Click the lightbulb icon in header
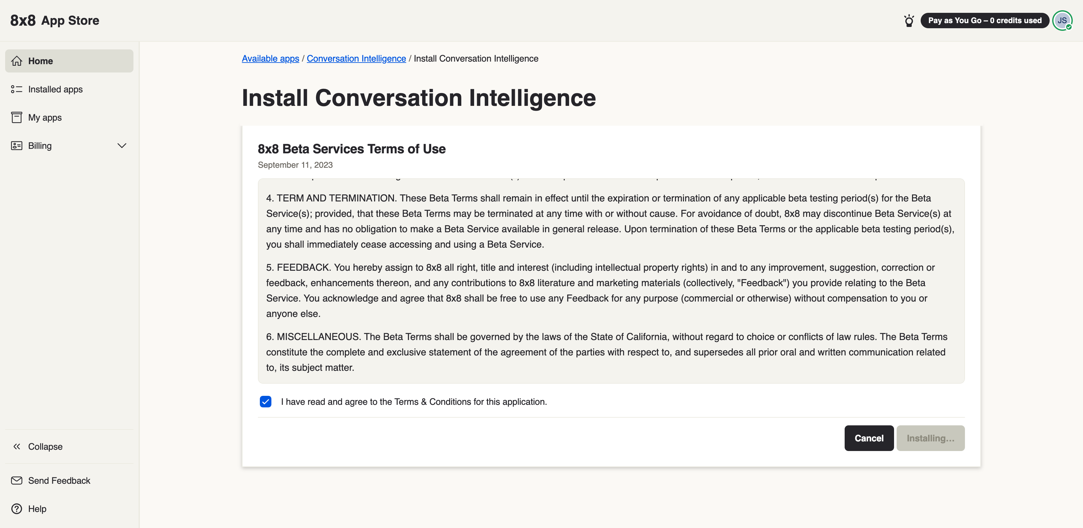Image resolution: width=1083 pixels, height=528 pixels. click(x=909, y=21)
